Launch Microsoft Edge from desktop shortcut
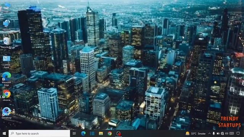 click(6, 79)
